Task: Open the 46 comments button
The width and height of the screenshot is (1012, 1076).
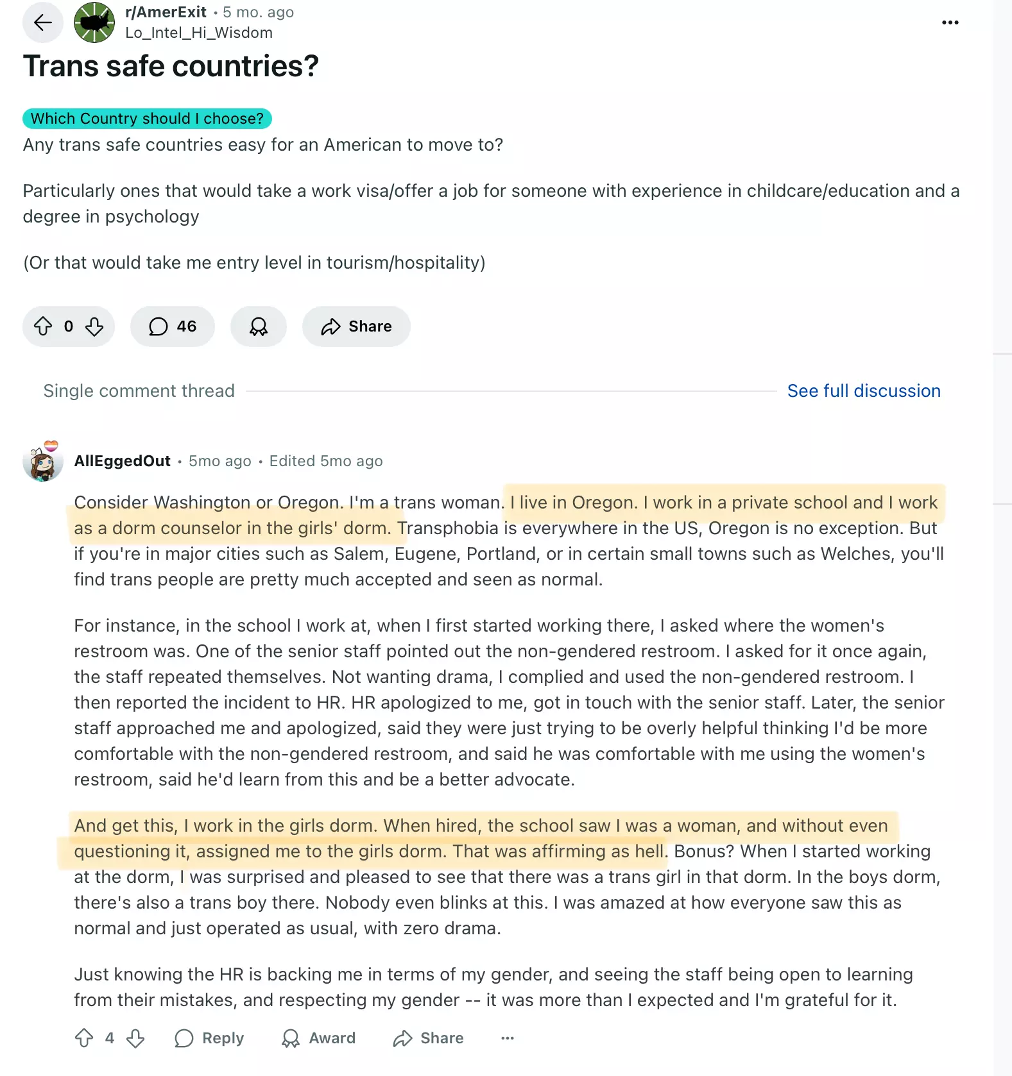Action: [x=173, y=326]
